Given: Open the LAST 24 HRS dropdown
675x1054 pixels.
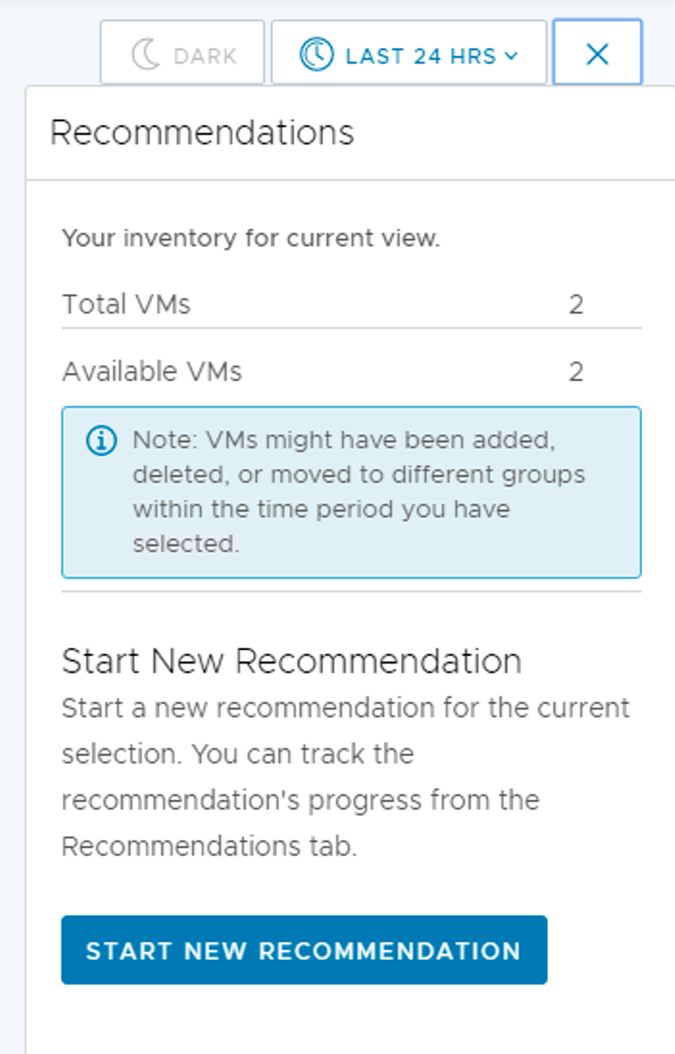Looking at the screenshot, I should point(420,56).
